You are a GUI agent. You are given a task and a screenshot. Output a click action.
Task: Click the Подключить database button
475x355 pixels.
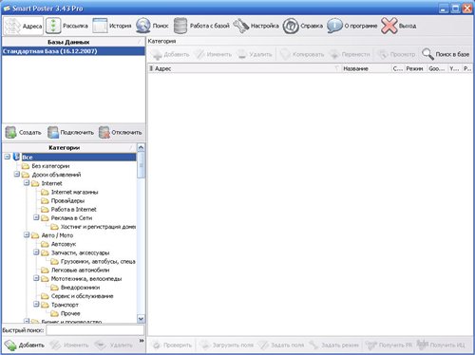point(71,132)
